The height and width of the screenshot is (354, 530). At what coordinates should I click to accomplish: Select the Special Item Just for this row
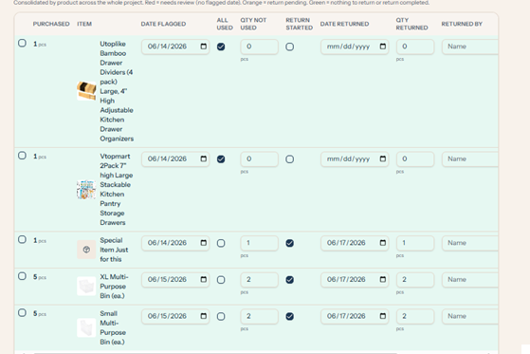tap(22, 239)
